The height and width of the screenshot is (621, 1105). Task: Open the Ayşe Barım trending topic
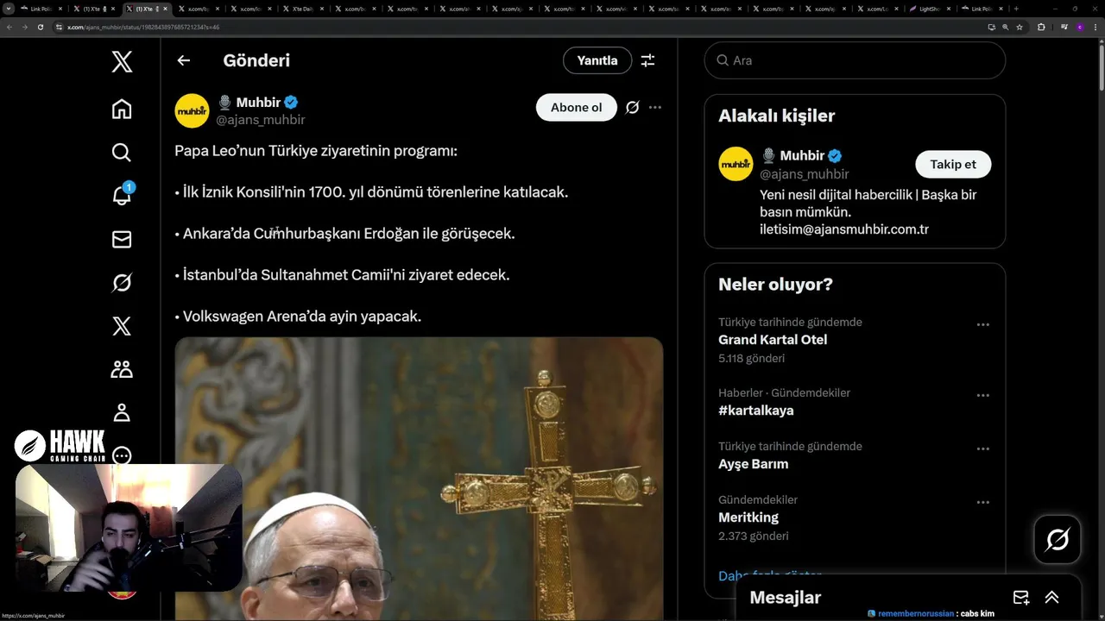(x=753, y=464)
